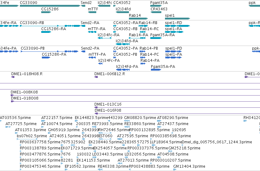Select transcript Rab14-RB label
This screenshot has width=260, height=171.
click(148, 23)
